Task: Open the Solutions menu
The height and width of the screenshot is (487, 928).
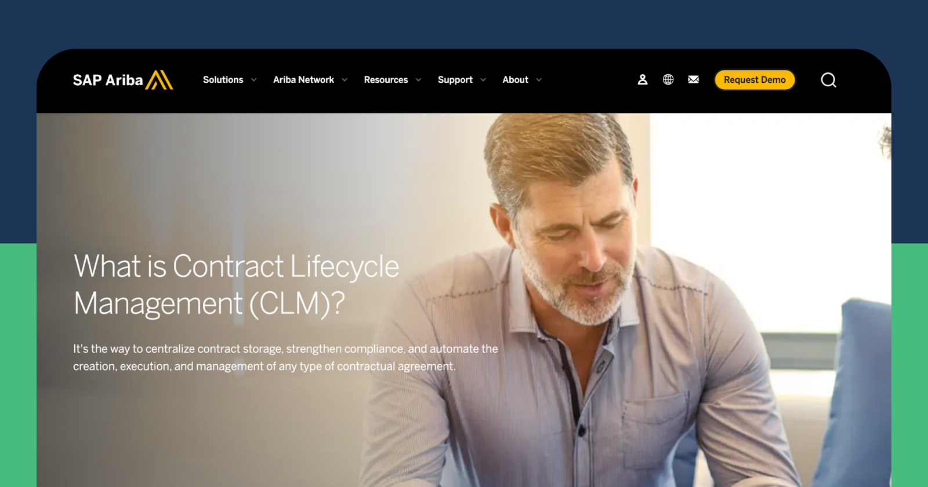Action: click(x=223, y=80)
